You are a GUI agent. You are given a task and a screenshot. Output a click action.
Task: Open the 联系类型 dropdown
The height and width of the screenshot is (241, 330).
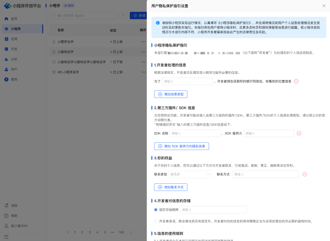[x=190, y=174]
